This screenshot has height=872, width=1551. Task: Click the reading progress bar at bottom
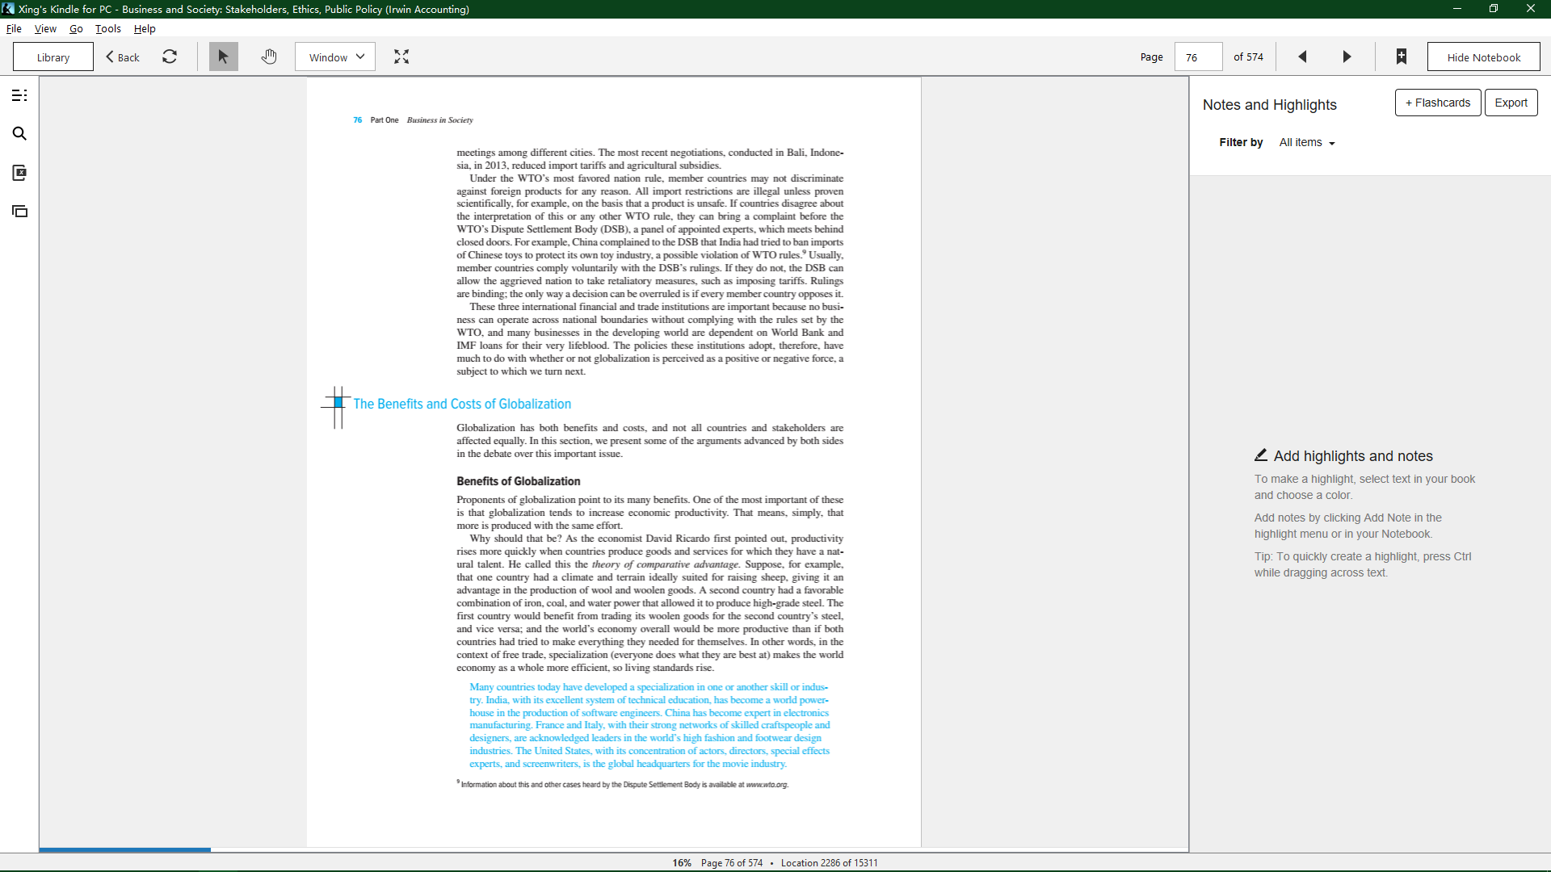(614, 849)
